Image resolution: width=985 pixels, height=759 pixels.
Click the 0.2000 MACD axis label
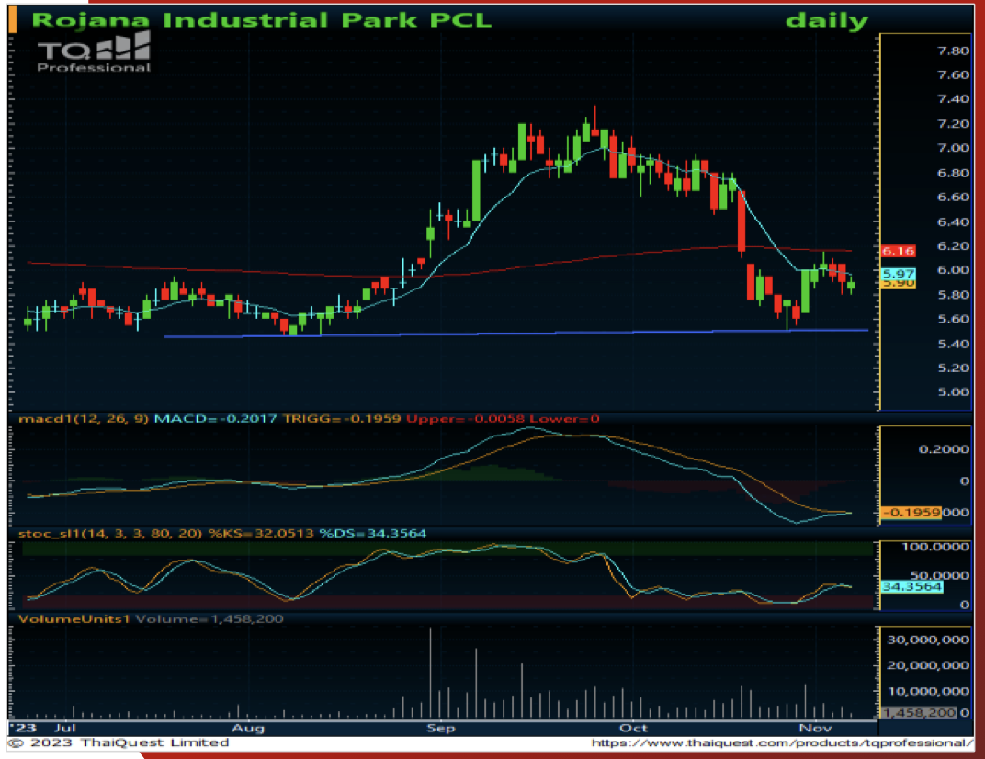point(944,448)
